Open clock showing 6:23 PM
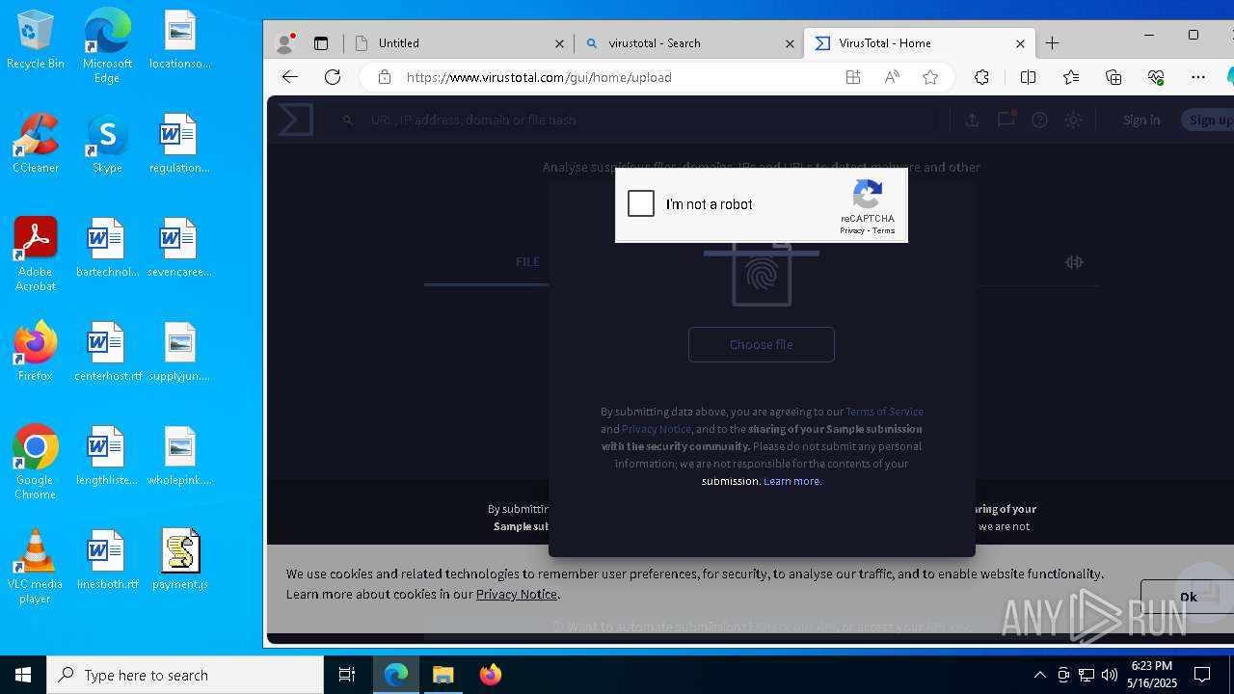 (1152, 675)
